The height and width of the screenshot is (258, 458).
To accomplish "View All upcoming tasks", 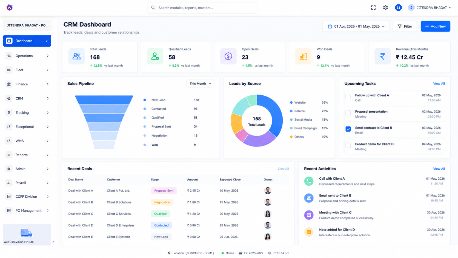I will [x=439, y=84].
